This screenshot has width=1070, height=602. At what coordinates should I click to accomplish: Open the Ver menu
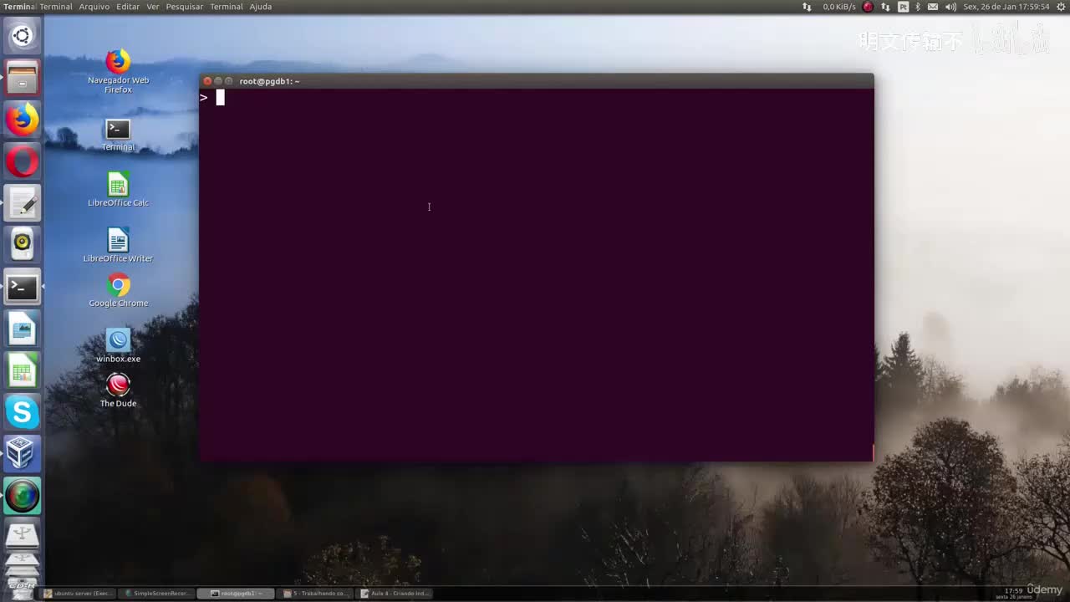(153, 7)
